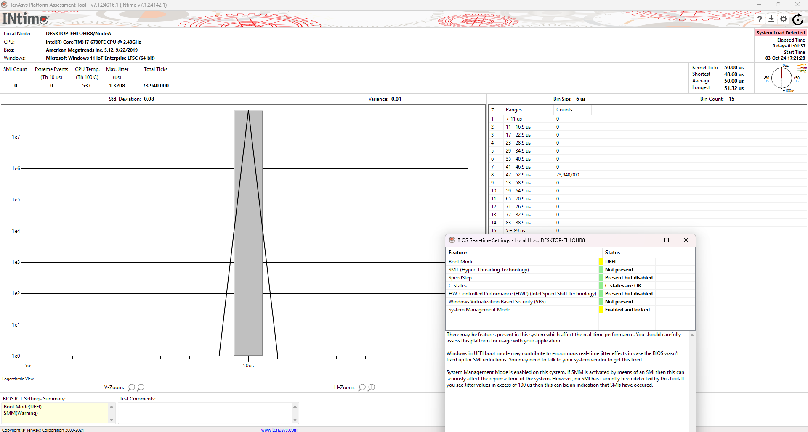This screenshot has height=432, width=808.
Task: Open help via the question mark icon
Action: tap(760, 19)
